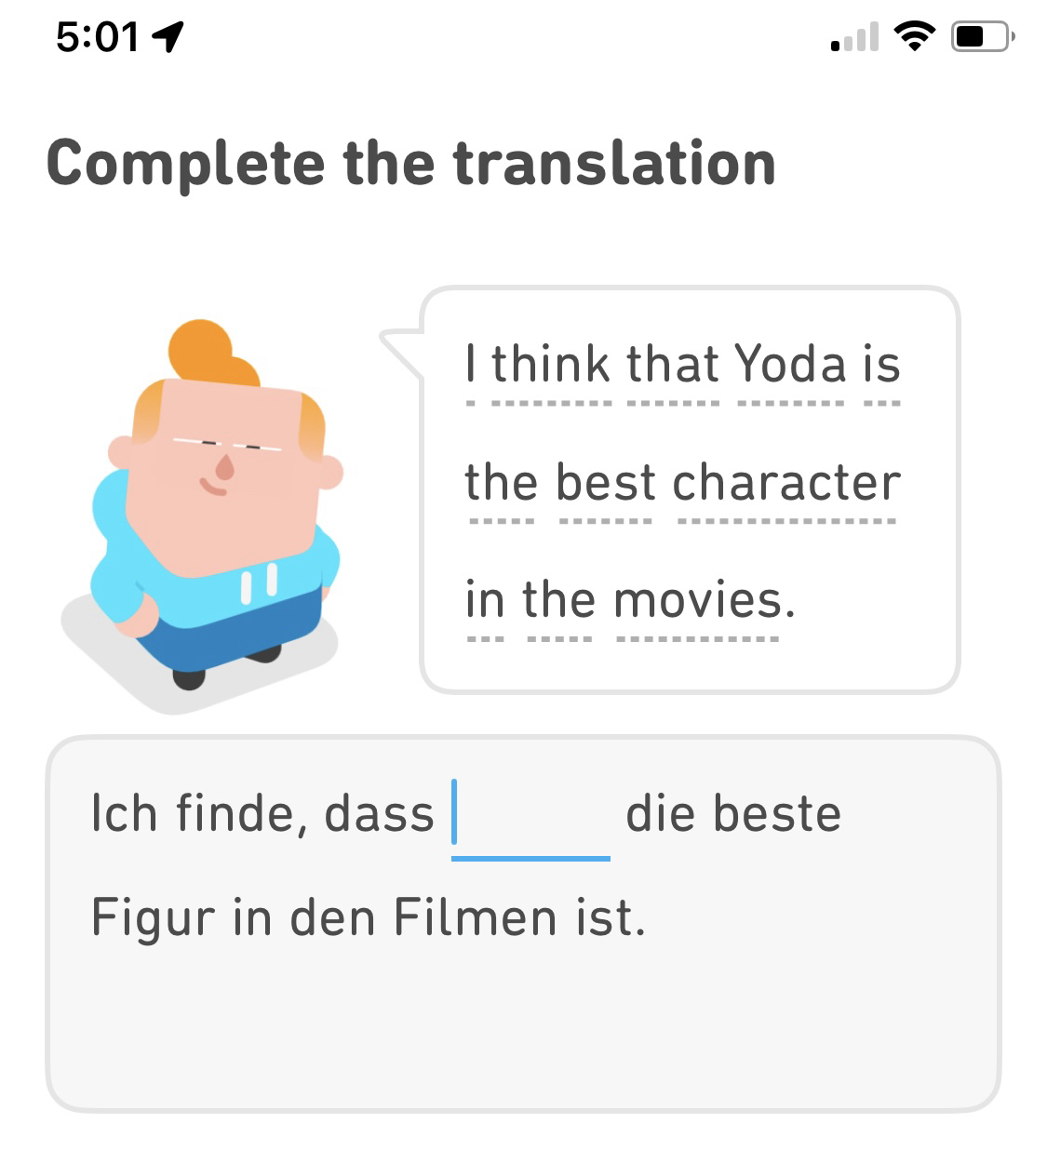Tap the cellular signal strength icon
The width and height of the screenshot is (1047, 1150).
tap(854, 38)
